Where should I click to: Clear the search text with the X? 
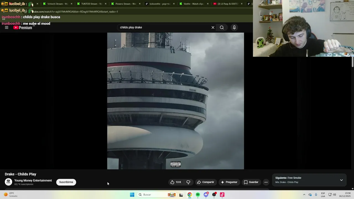(x=213, y=27)
